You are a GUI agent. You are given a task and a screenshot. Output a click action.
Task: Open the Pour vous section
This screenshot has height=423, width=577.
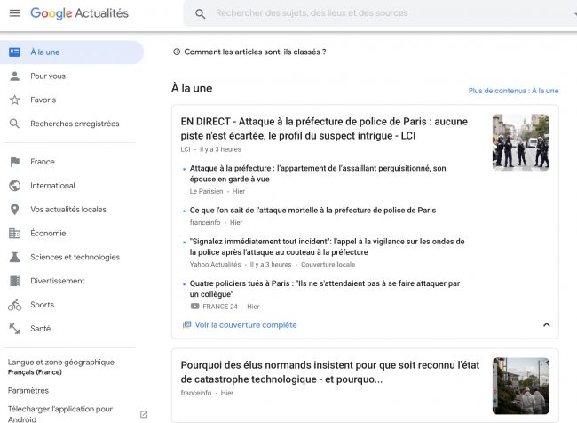click(48, 76)
